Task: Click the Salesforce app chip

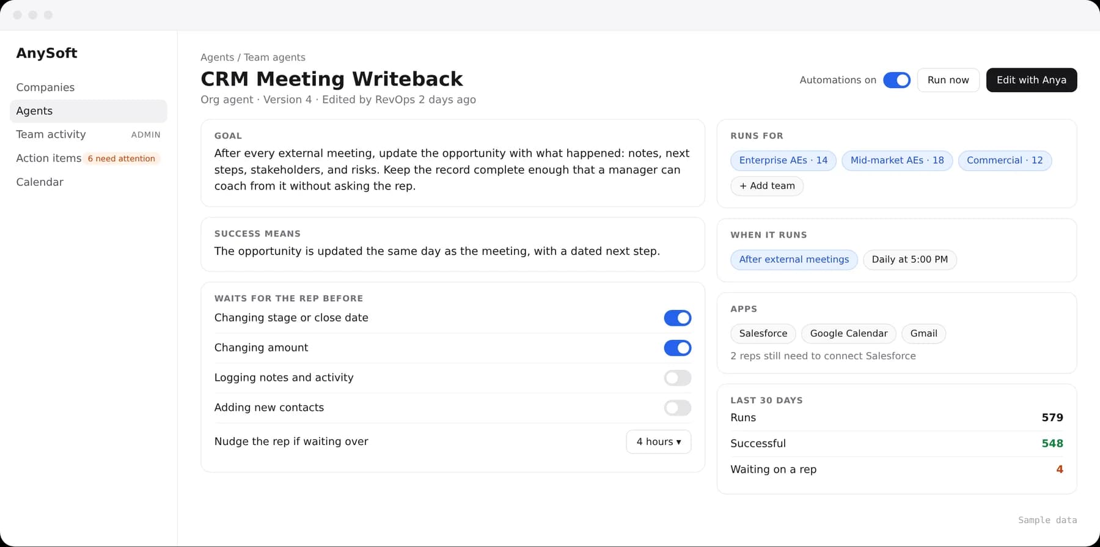Action: [x=763, y=334]
